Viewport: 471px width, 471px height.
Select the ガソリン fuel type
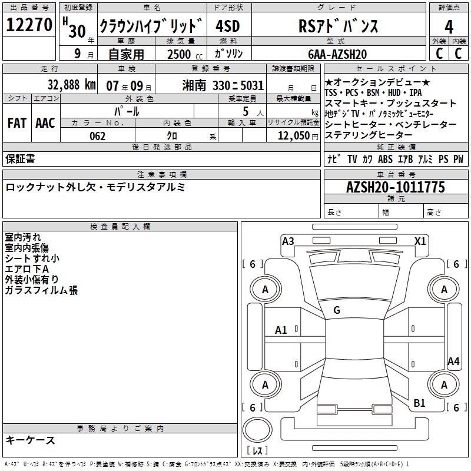pos(228,54)
